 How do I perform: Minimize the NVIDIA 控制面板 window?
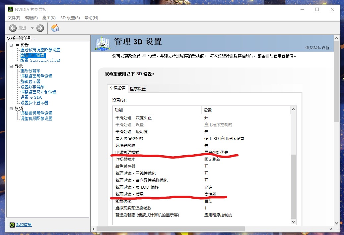[x=302, y=9]
